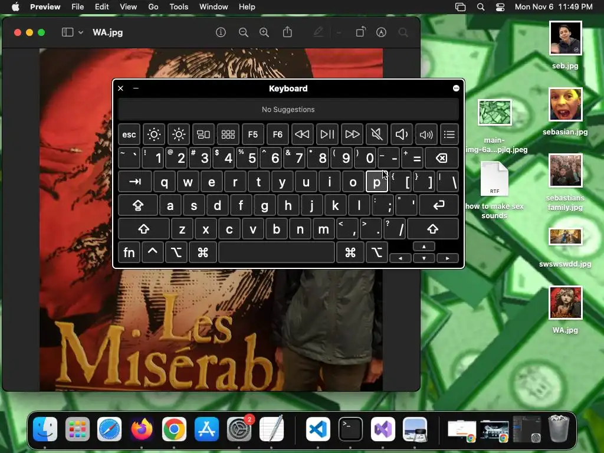Image resolution: width=604 pixels, height=453 pixels.
Task: Zoom in on WA.jpg in Preview
Action: point(264,32)
